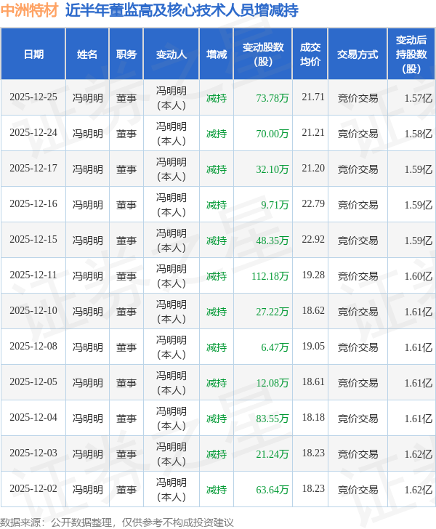This screenshot has height=529, width=436.
Task: Click date cell 2025-12-11
Action: coord(33,275)
